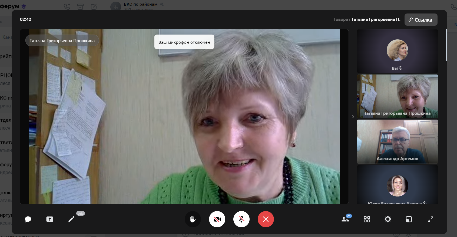End the call with the red button
The width and height of the screenshot is (457, 237).
pos(266,219)
